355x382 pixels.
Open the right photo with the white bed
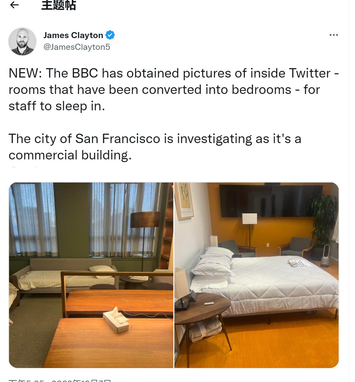(x=256, y=275)
